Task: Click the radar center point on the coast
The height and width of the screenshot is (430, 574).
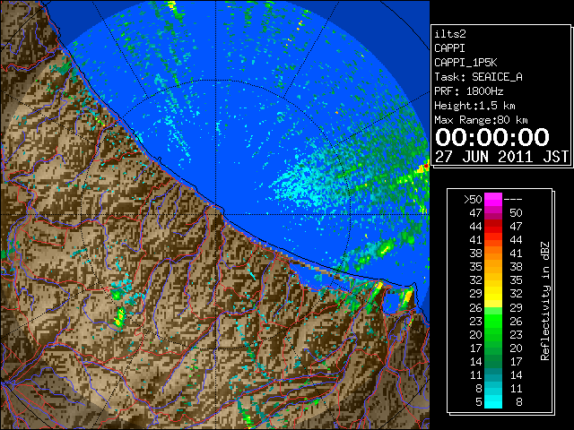Action: coord(215,214)
